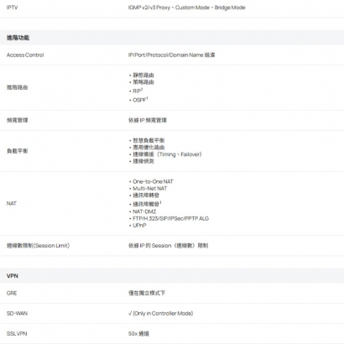Click the 'RIP' bullet item

click(x=138, y=91)
